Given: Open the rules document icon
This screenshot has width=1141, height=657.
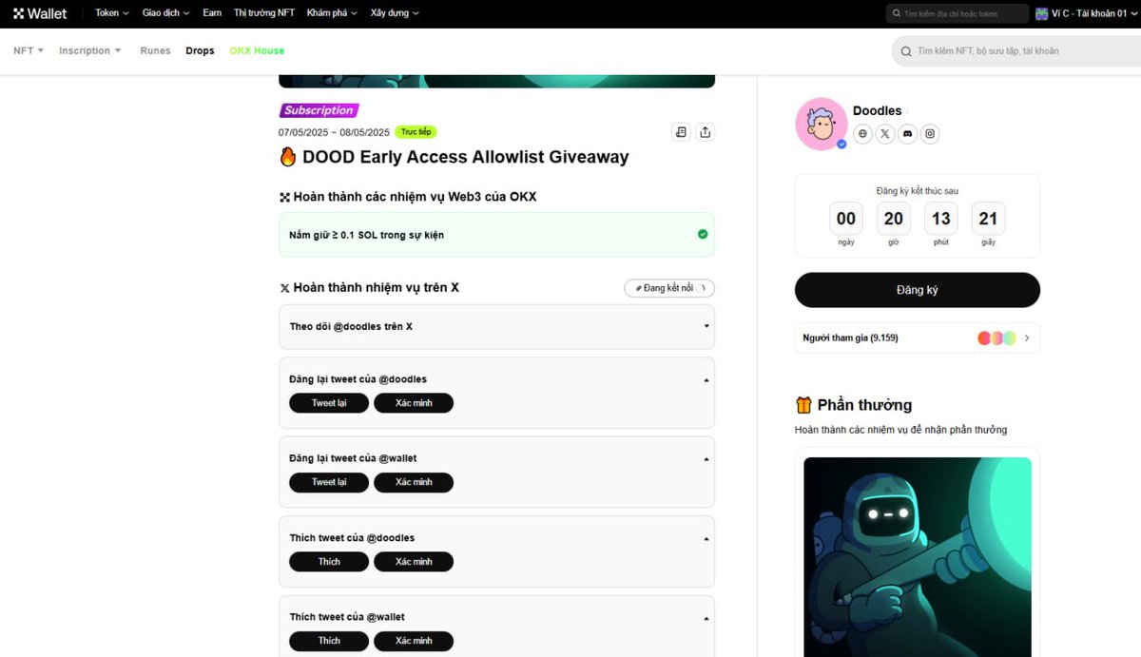Looking at the screenshot, I should (681, 132).
